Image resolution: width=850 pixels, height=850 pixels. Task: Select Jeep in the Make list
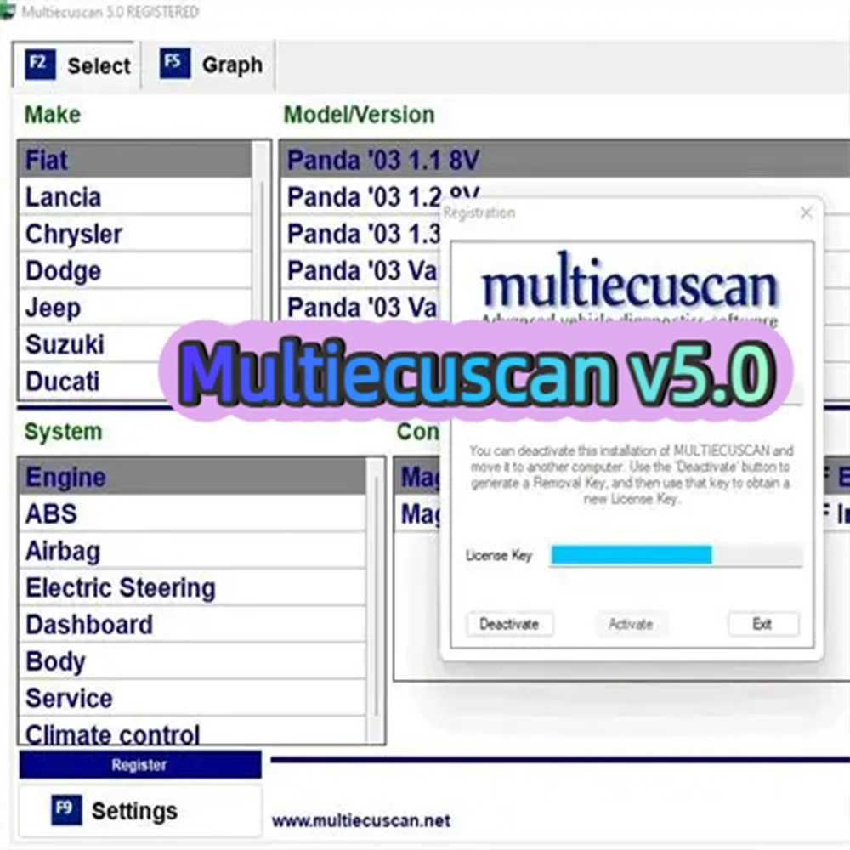click(x=135, y=308)
